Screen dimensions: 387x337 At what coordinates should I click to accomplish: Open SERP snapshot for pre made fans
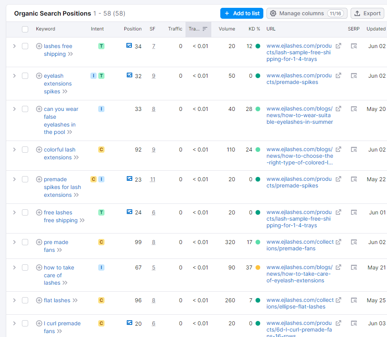(354, 242)
